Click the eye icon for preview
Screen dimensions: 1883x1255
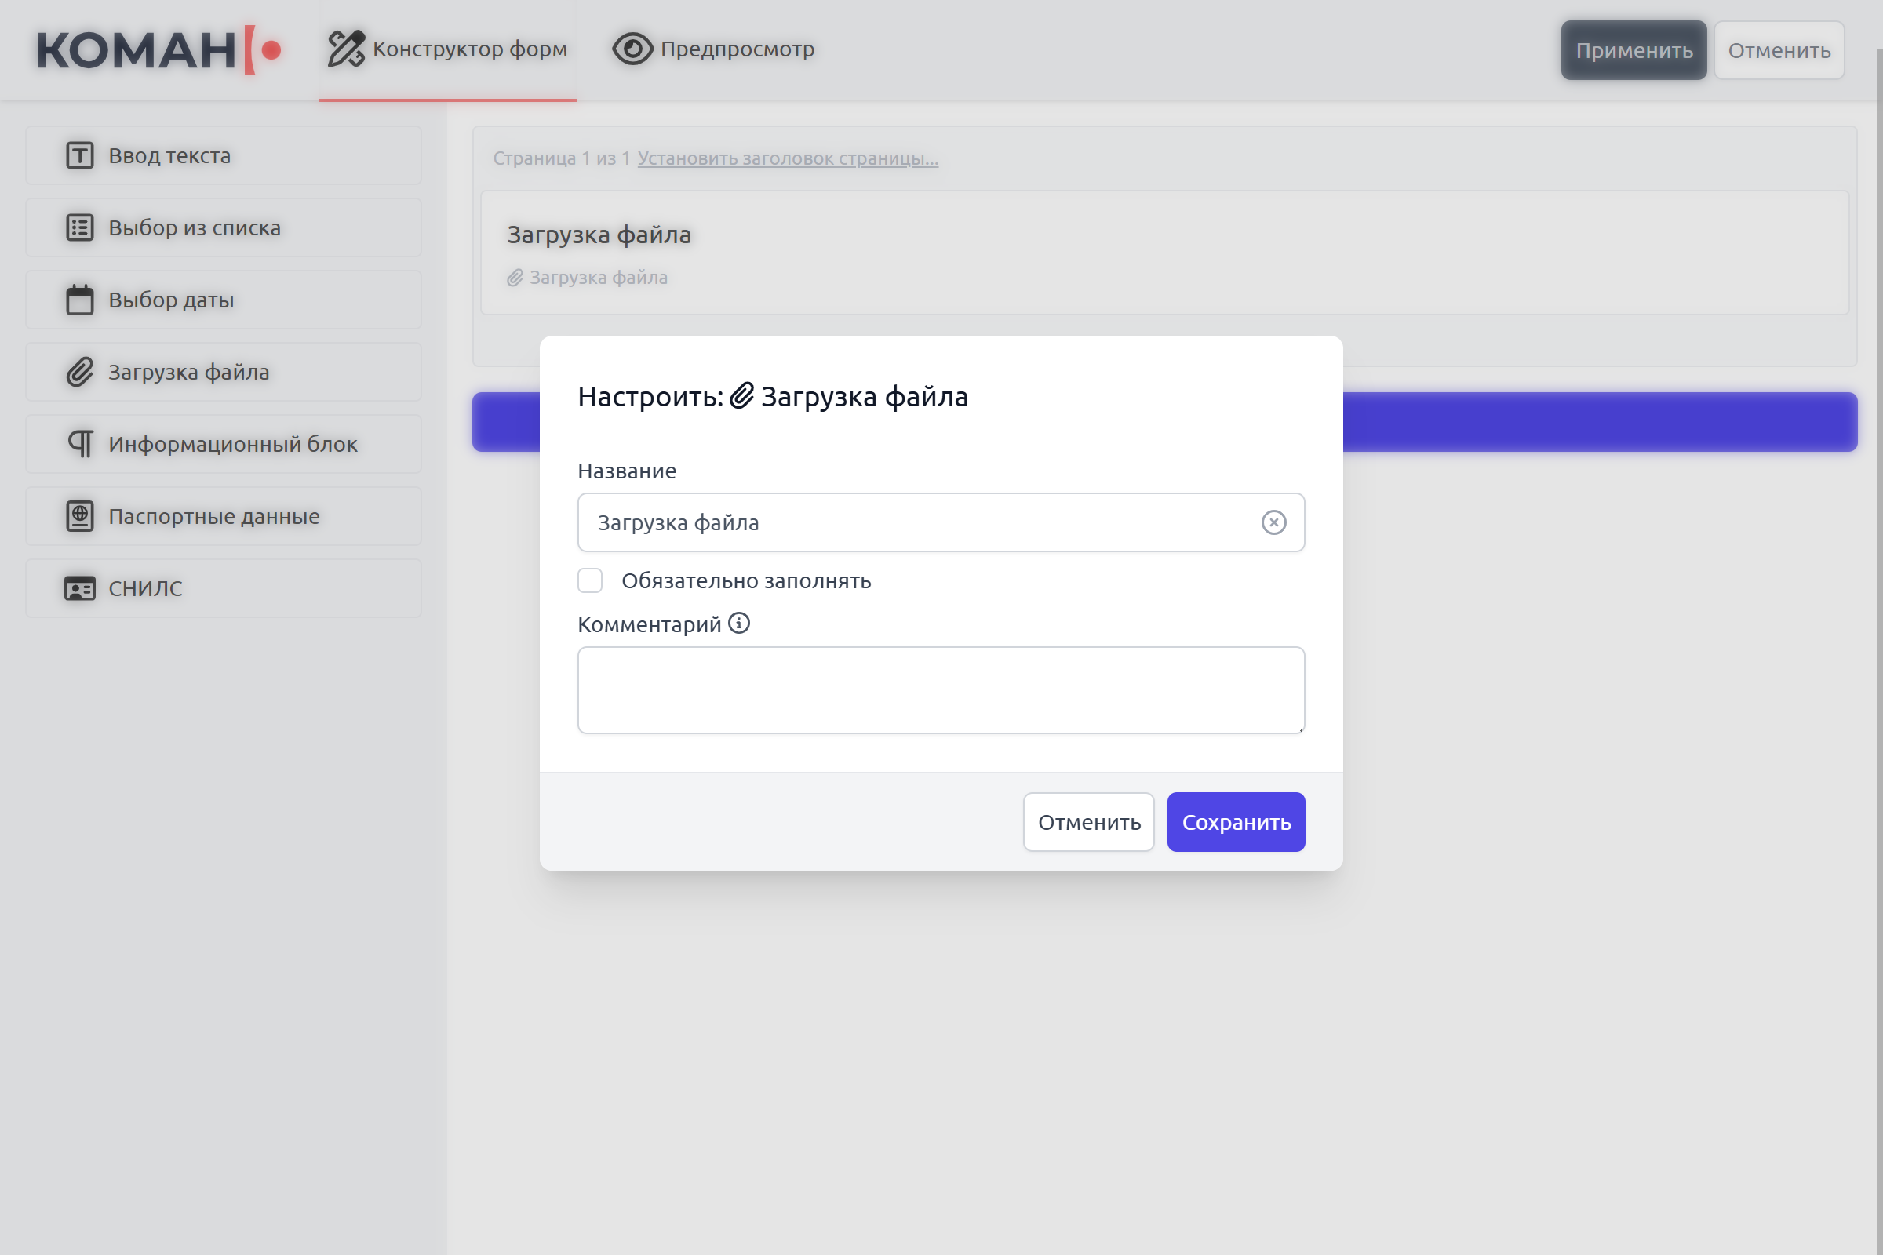coord(632,49)
